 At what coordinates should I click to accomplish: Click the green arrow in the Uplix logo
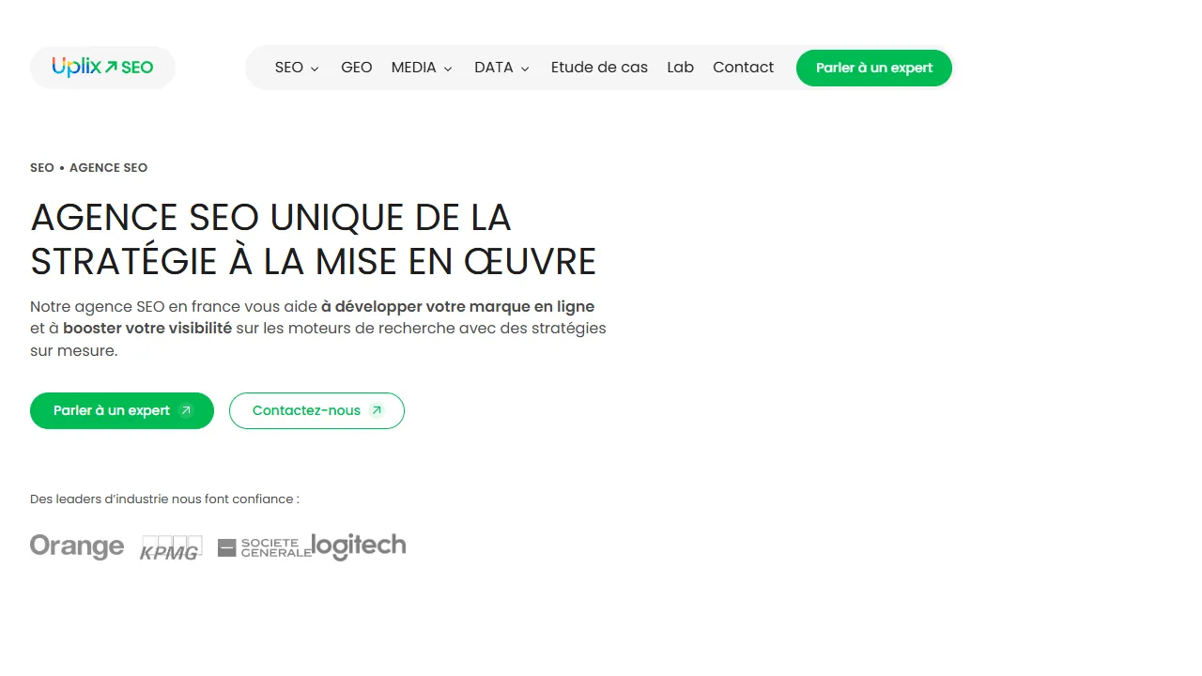pos(113,66)
